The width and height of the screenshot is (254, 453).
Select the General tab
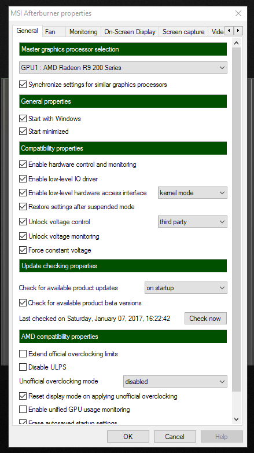[27, 31]
